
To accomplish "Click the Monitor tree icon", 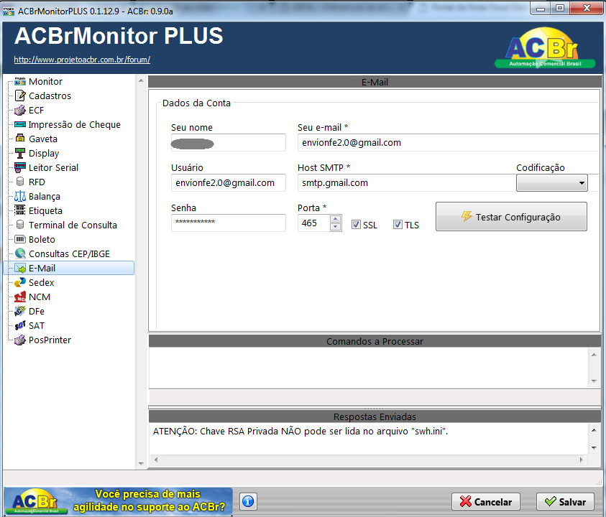I will coord(20,81).
